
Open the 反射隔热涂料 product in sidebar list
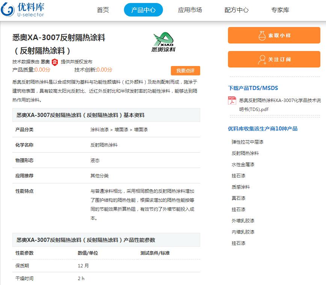245,153
